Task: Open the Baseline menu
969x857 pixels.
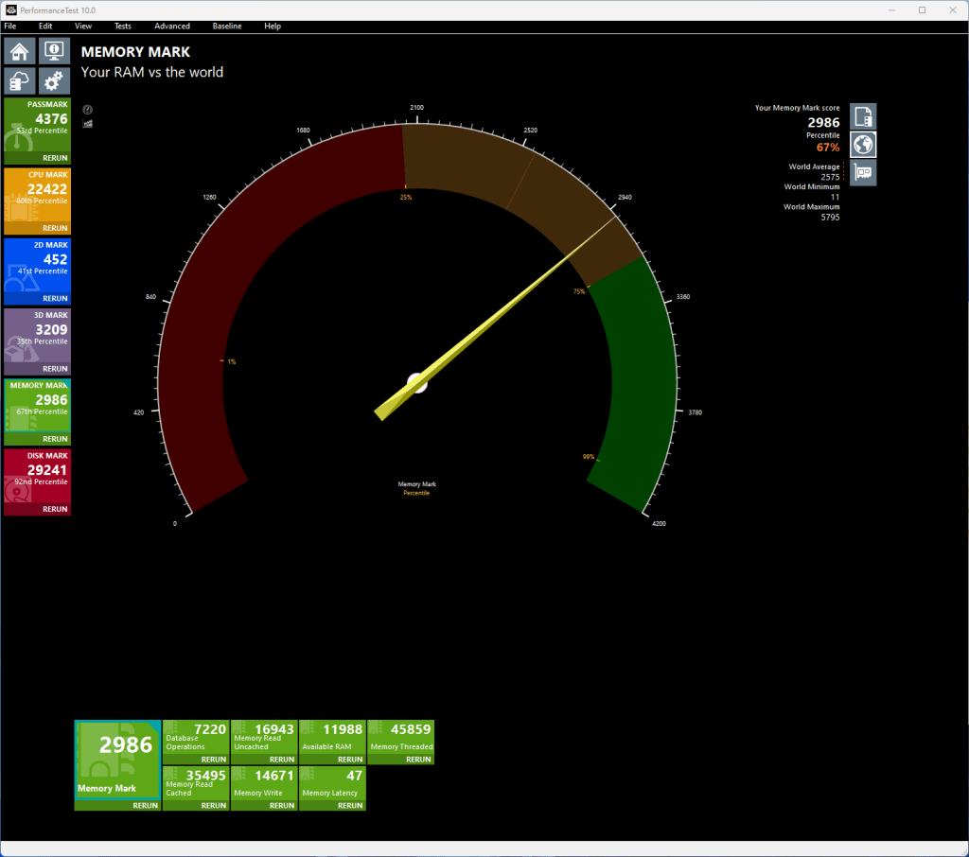Action: [x=227, y=26]
